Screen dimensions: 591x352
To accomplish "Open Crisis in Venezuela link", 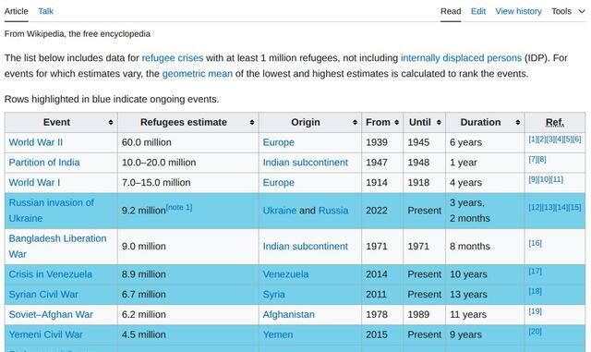I will pyautogui.click(x=50, y=274).
